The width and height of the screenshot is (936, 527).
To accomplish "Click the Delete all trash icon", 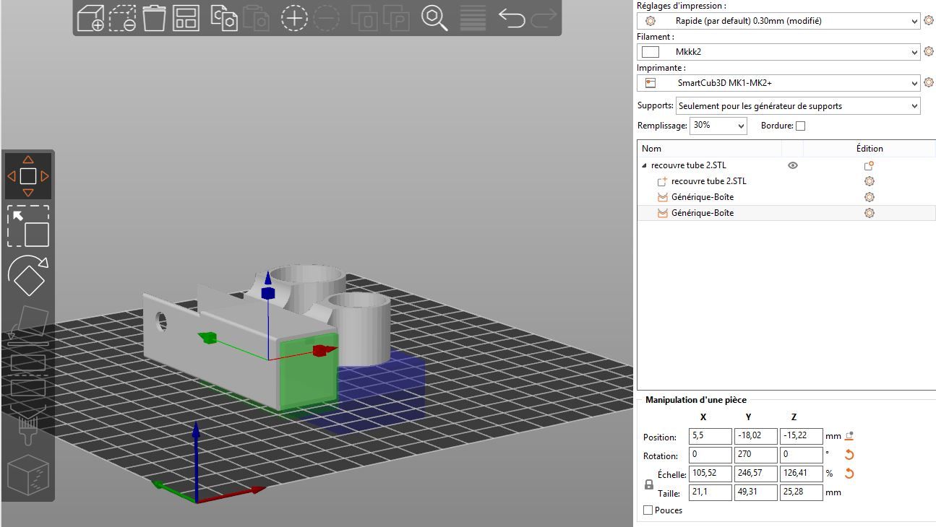I will pos(154,18).
